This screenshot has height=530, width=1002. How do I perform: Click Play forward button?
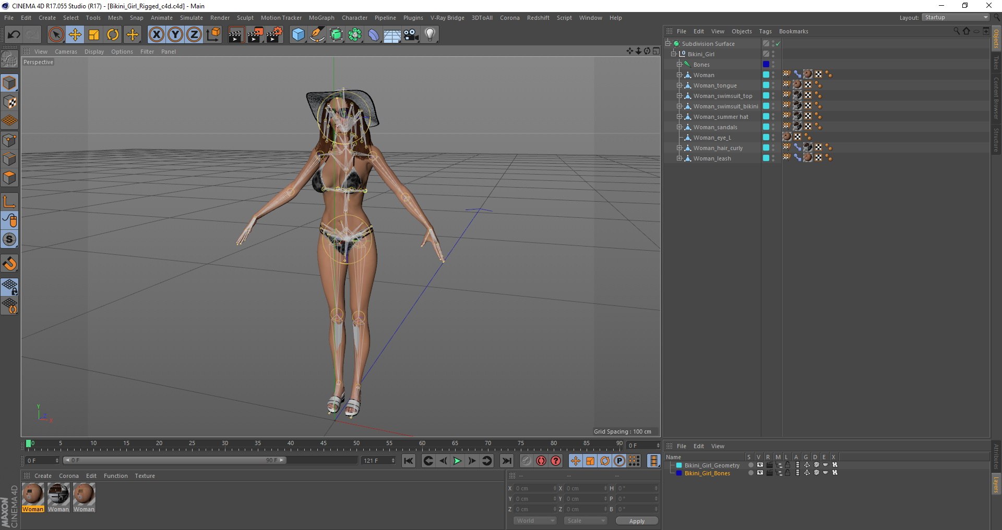457,461
